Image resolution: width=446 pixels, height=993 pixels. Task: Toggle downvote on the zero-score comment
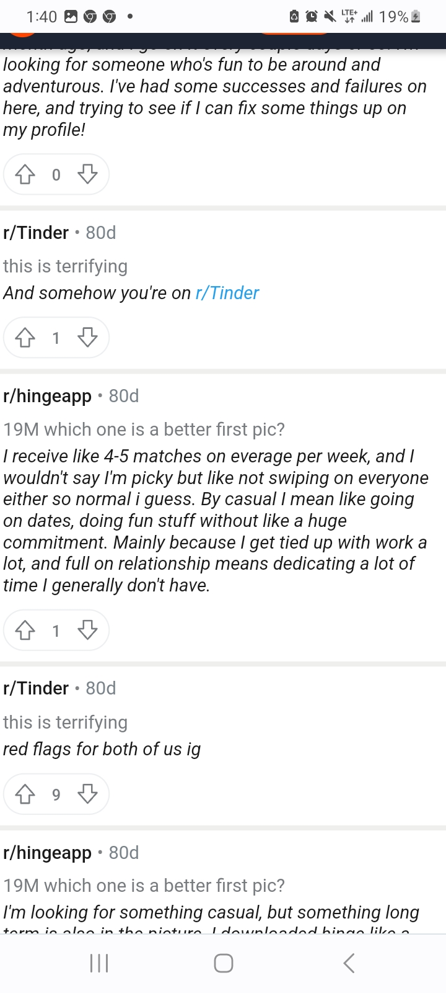(x=87, y=174)
